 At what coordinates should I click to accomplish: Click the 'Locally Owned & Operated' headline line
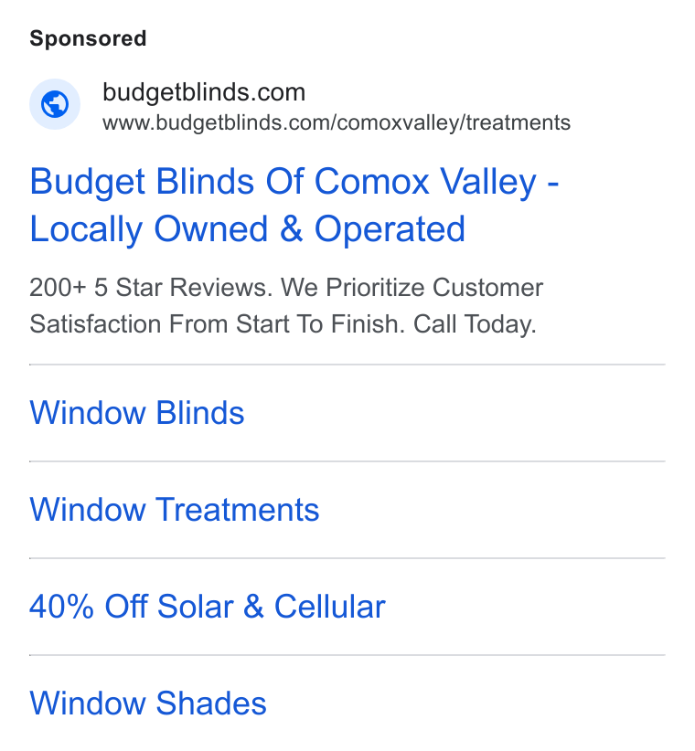247,229
